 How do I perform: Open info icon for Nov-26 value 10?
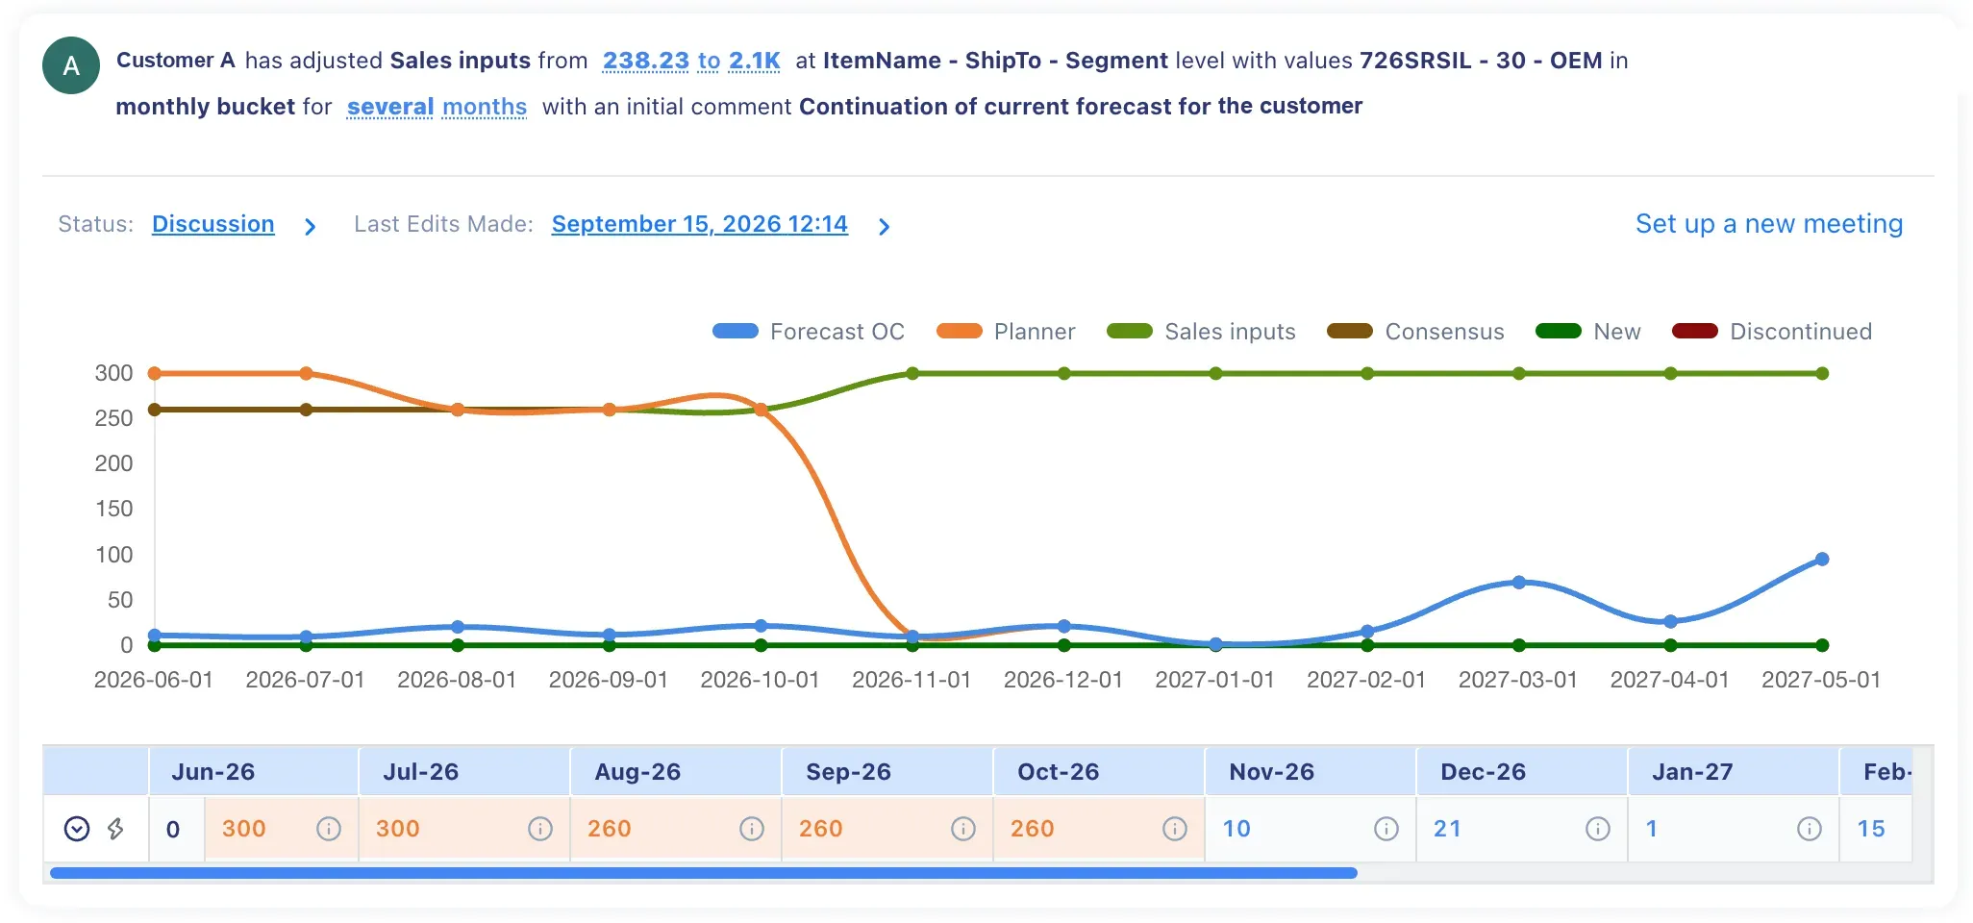(1386, 829)
